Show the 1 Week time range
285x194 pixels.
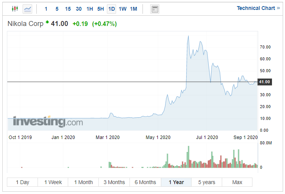[x=53, y=182]
